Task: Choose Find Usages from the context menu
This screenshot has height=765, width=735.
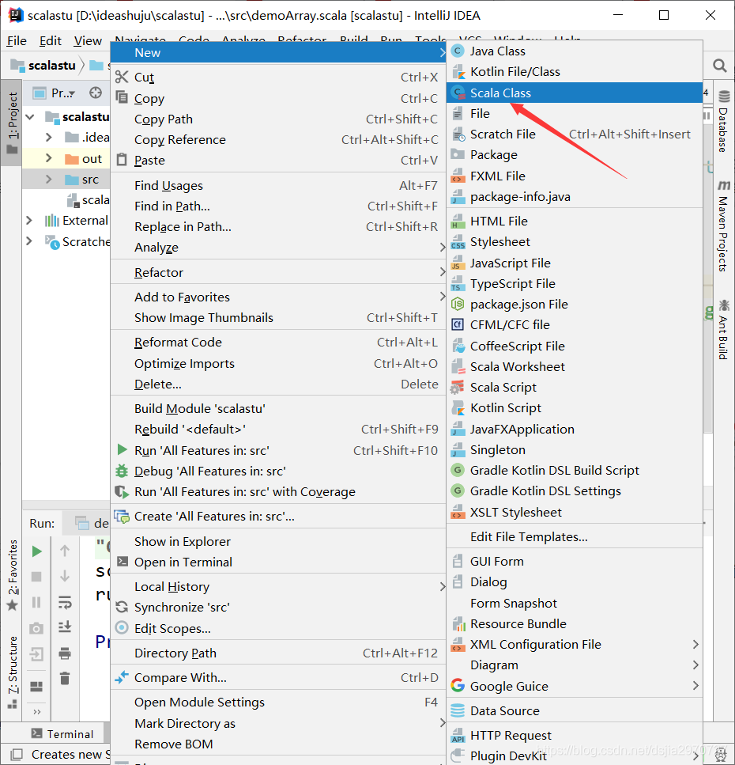Action: [278, 185]
